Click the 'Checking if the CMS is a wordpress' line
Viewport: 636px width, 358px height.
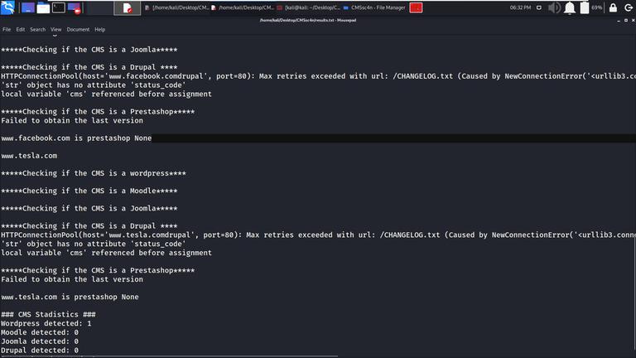[94, 173]
